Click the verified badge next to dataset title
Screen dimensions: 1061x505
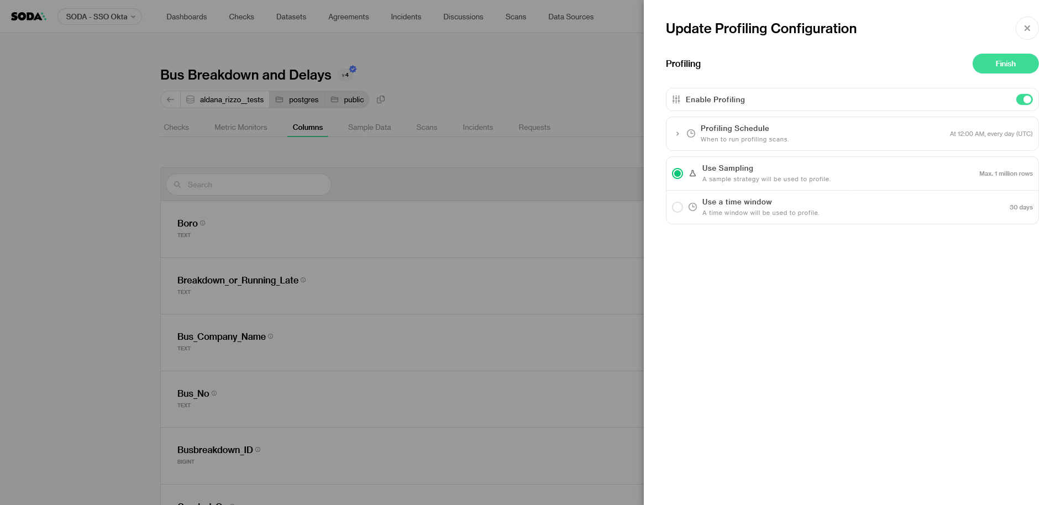click(x=353, y=69)
